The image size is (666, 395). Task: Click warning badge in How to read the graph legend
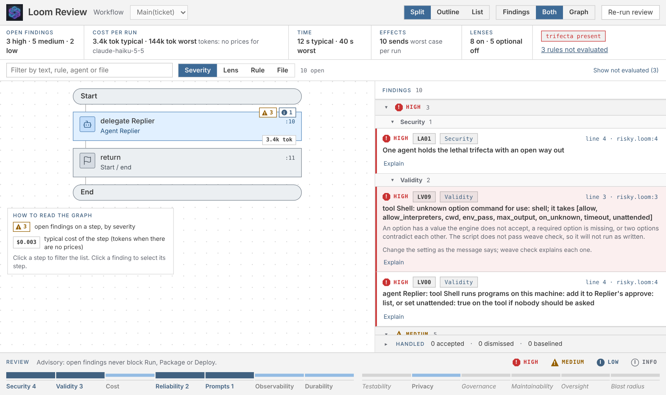click(22, 227)
